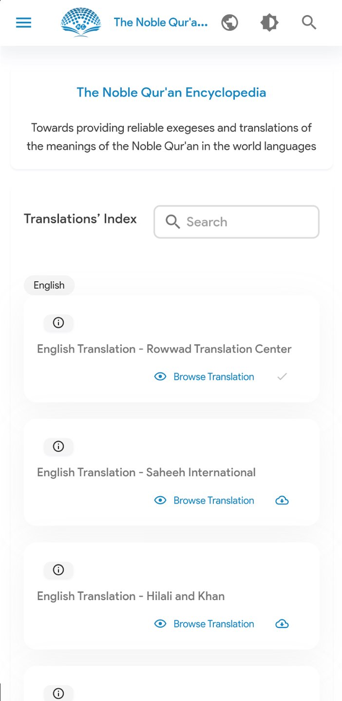Show info for Hilali and Khan translation
Image resolution: width=342 pixels, height=701 pixels.
point(58,570)
